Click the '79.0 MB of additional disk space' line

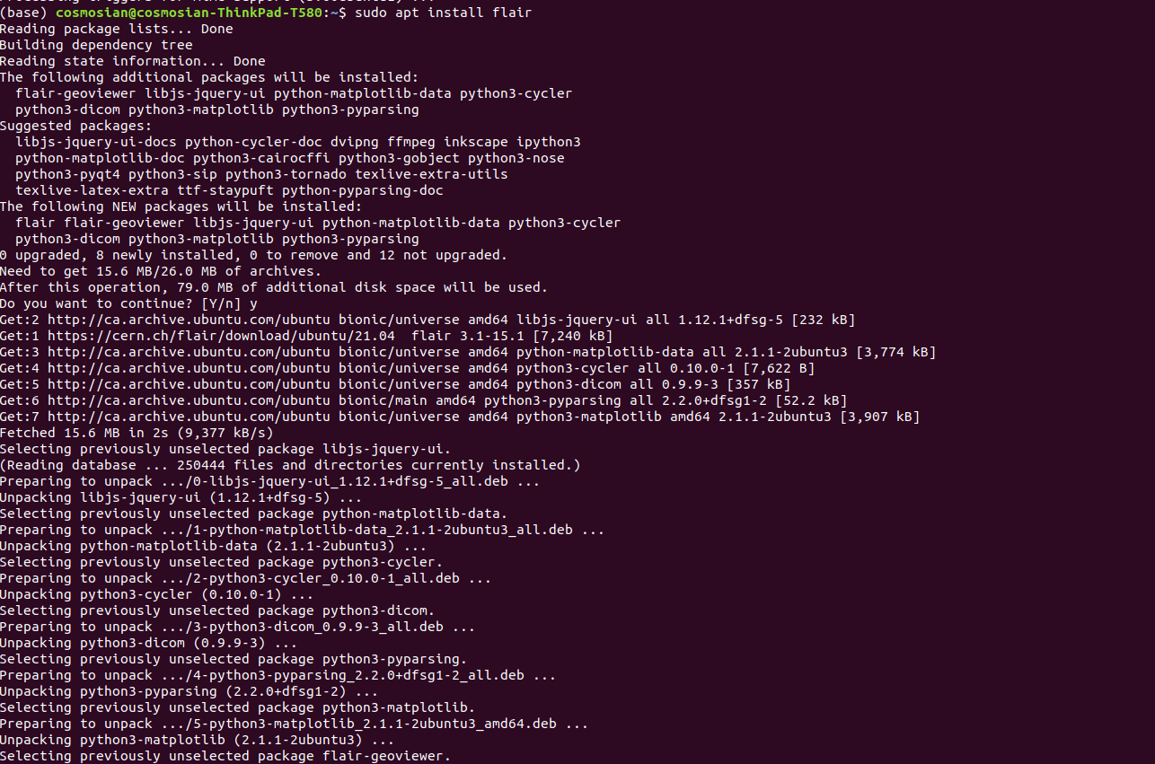[273, 287]
